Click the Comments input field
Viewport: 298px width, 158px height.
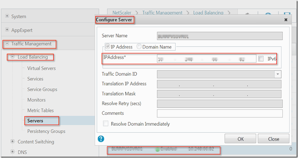click(x=220, y=113)
